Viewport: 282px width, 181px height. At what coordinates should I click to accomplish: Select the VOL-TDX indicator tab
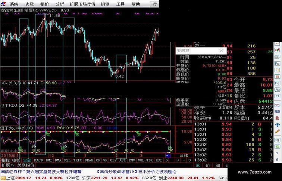[145, 160]
